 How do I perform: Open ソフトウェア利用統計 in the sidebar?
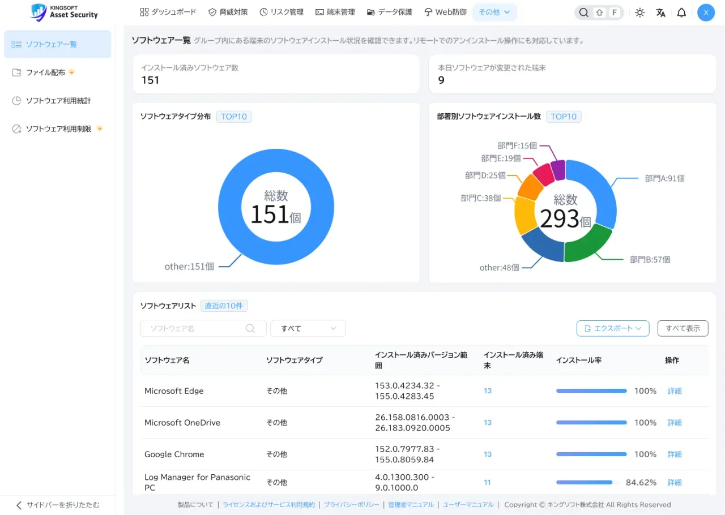pos(57,101)
